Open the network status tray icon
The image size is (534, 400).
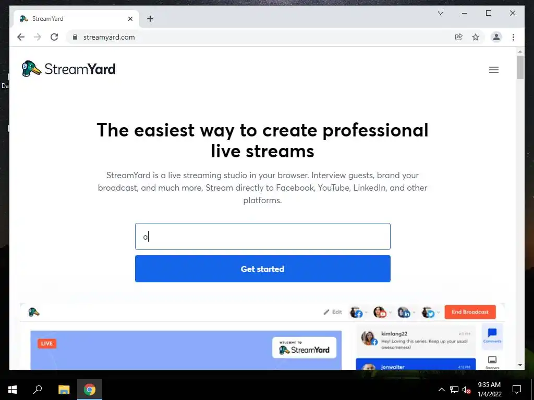(454, 390)
